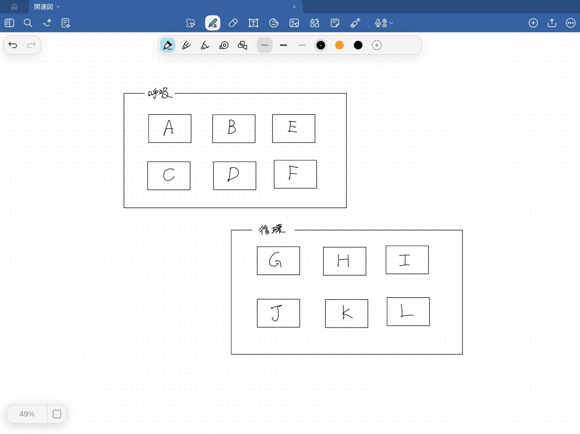Open the share and export button
The image size is (580, 434).
click(552, 23)
